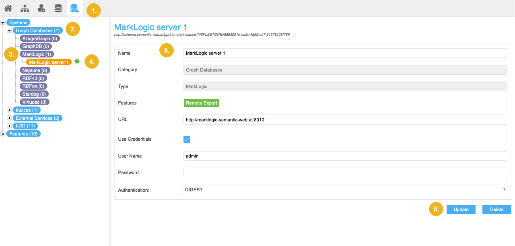Click the Password input field
This screenshot has width=515, height=246.
click(x=345, y=172)
